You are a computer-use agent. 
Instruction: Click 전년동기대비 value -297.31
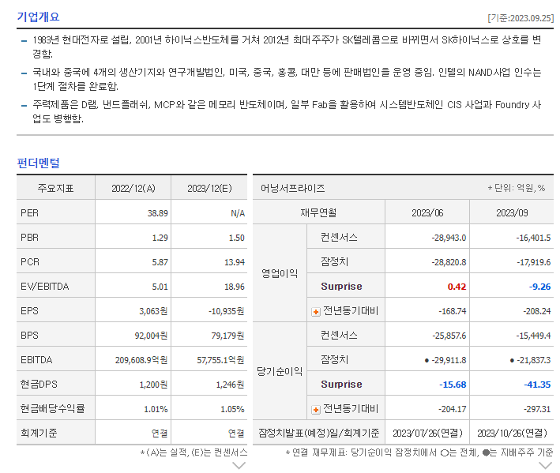pyautogui.click(x=537, y=409)
